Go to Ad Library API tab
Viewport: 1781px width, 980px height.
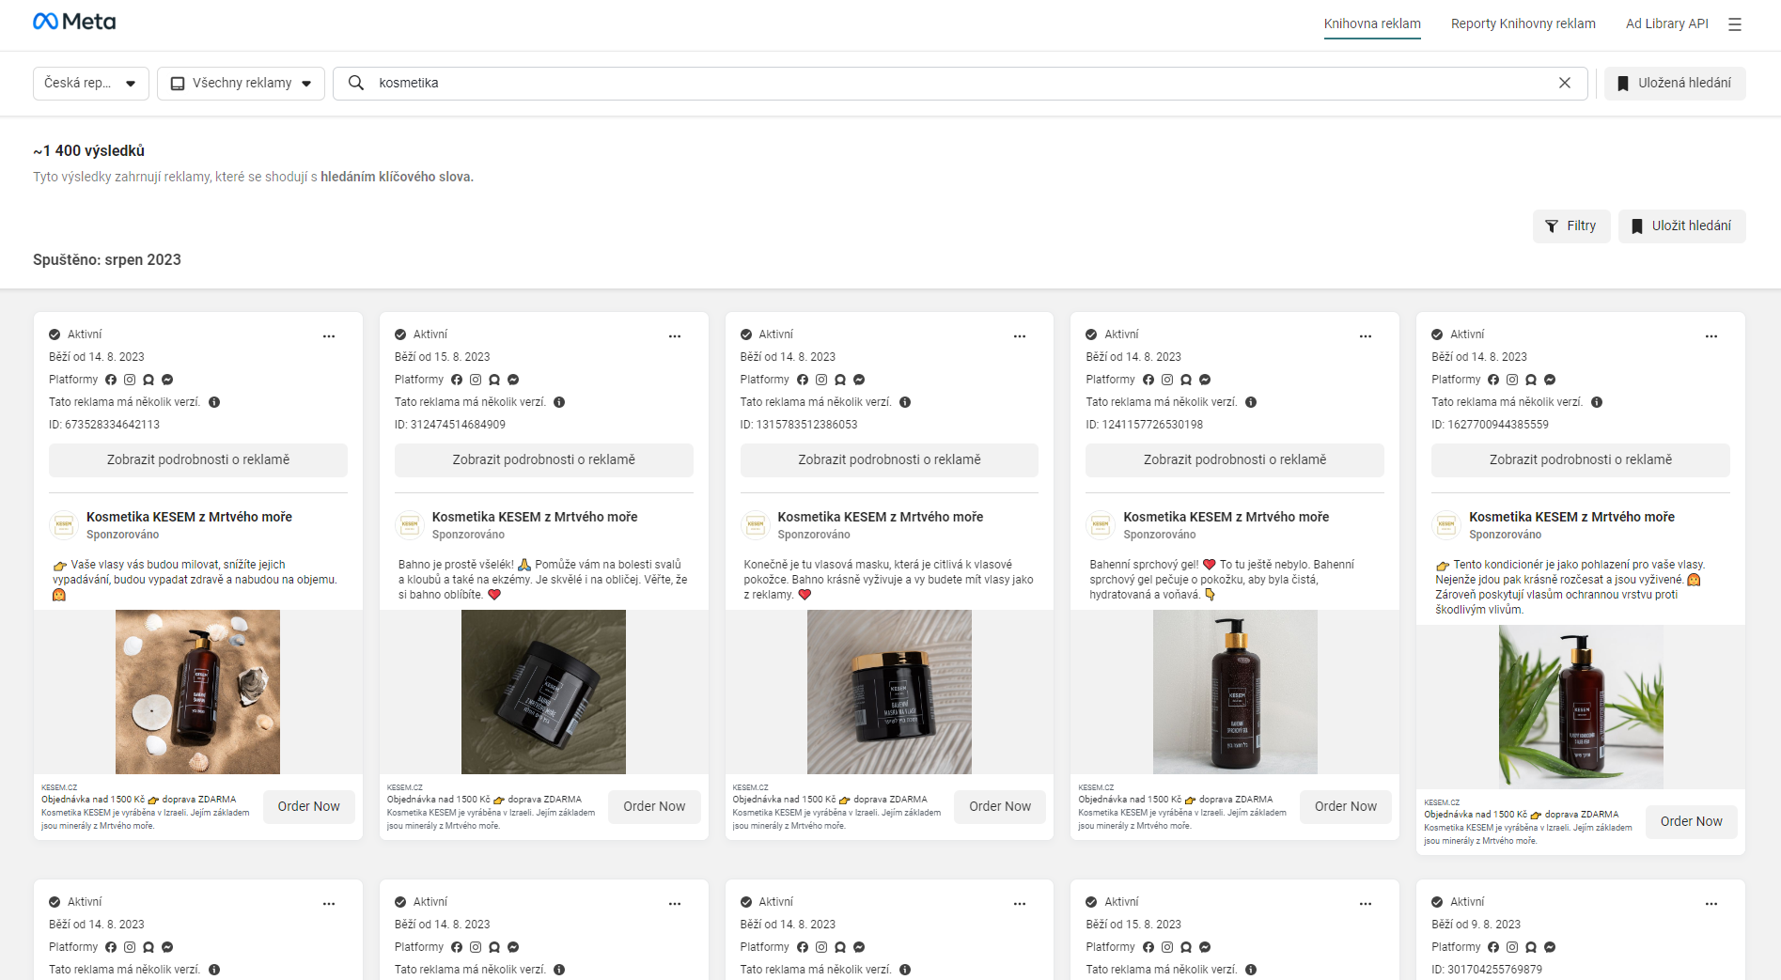click(1667, 23)
